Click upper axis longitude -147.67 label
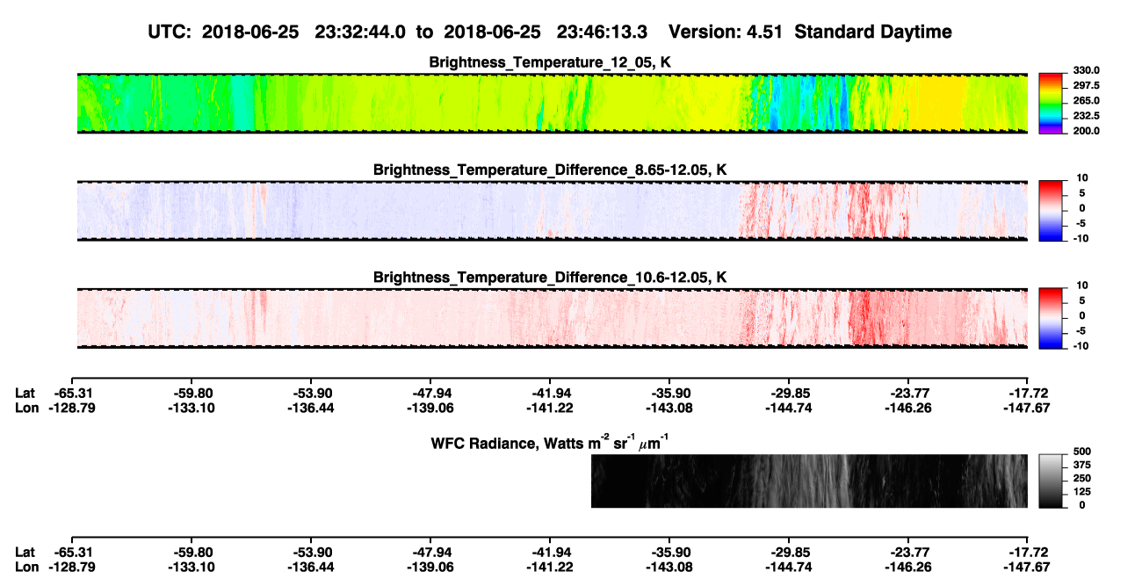This screenshot has width=1142, height=586. (x=1027, y=408)
